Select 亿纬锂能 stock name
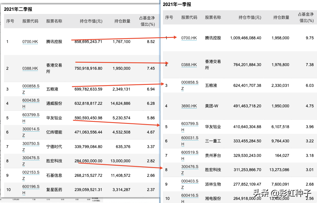The image size is (317, 203). (x=54, y=132)
